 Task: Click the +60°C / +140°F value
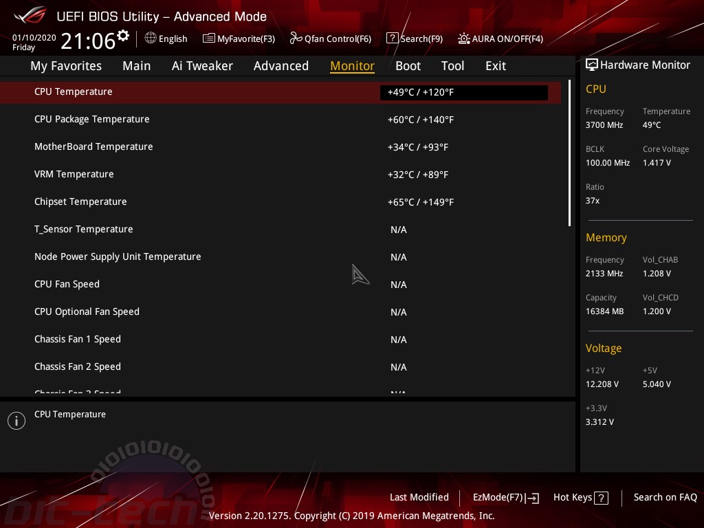[421, 120]
